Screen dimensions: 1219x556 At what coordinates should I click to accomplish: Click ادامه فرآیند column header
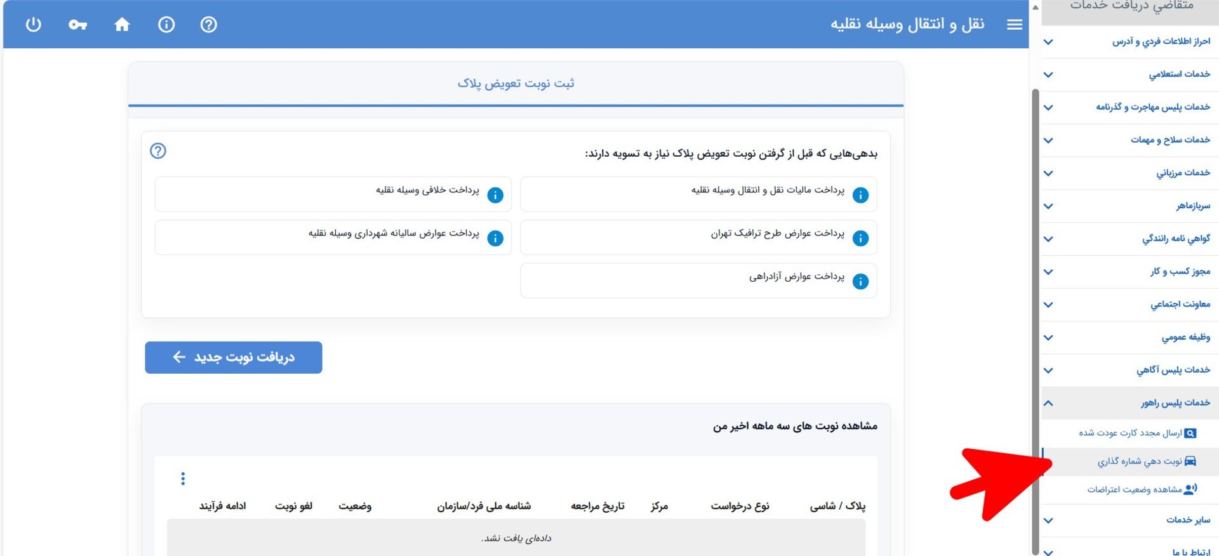click(x=222, y=506)
